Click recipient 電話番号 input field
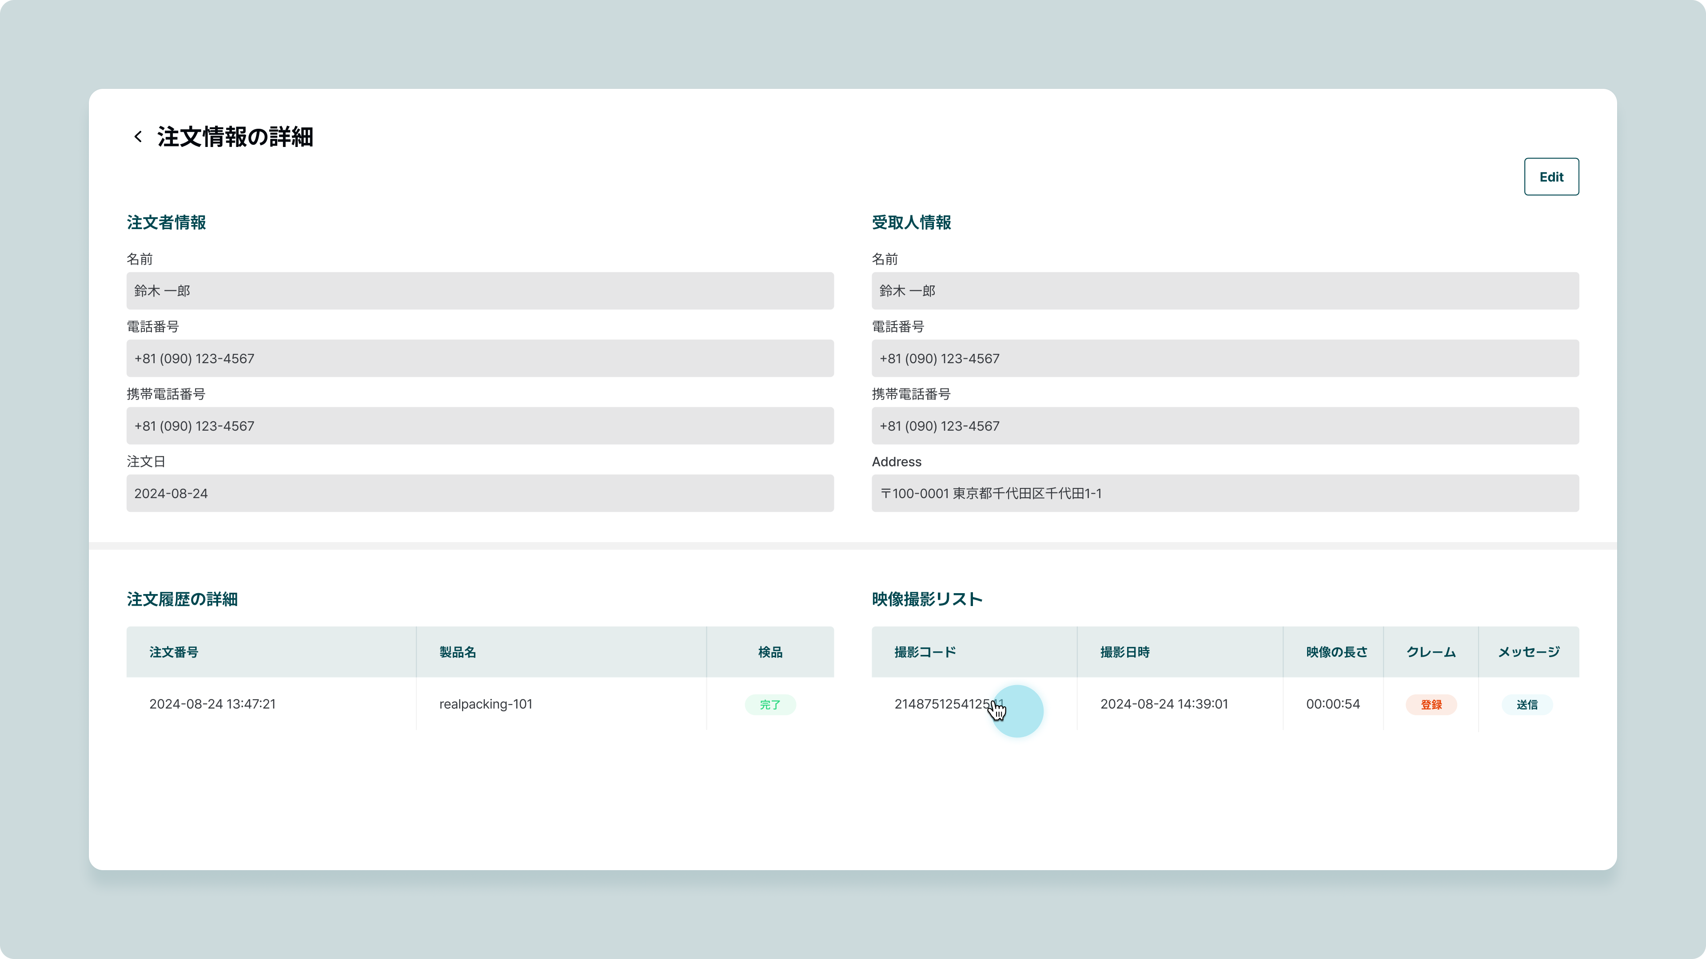Viewport: 1706px width, 959px height. pyautogui.click(x=1224, y=358)
